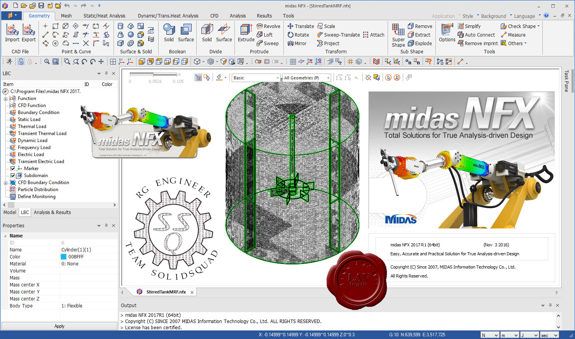Collapse the Name properties section

coord(5,236)
